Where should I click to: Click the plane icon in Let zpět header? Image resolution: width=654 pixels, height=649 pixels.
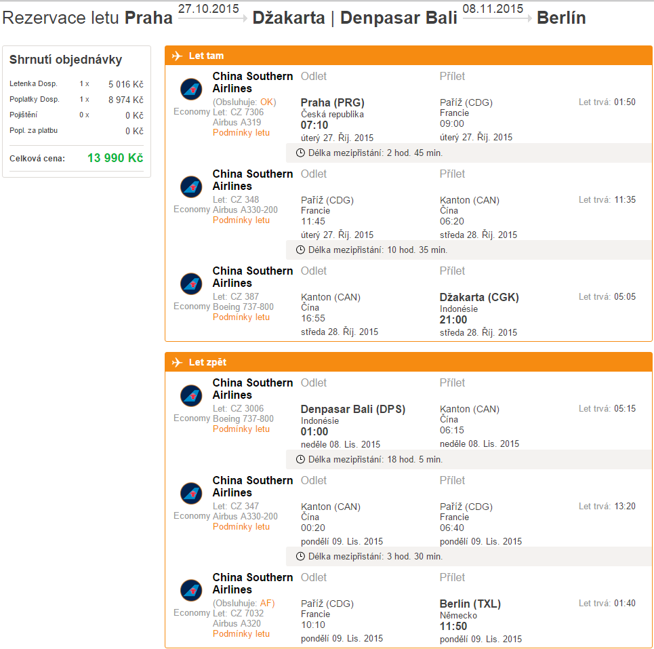(x=178, y=362)
